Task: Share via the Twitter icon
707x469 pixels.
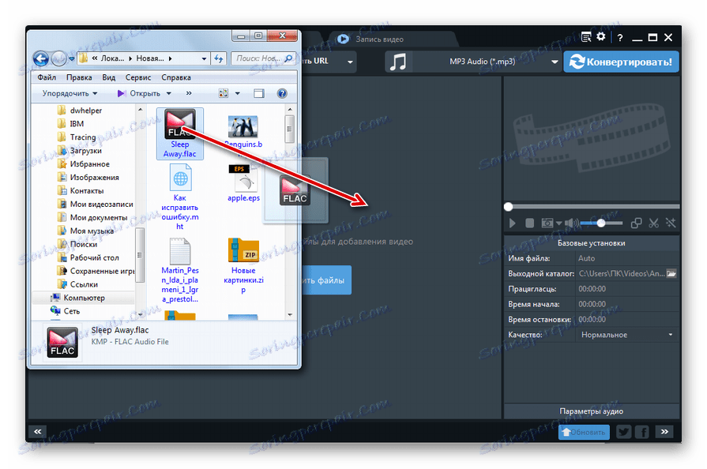Action: click(x=624, y=432)
